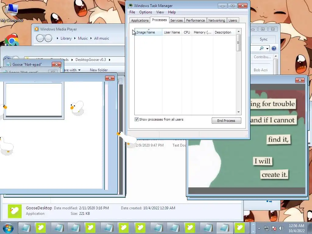Expand the arrow before Library breadcrumb
This screenshot has width=312, height=234.
point(58,38)
